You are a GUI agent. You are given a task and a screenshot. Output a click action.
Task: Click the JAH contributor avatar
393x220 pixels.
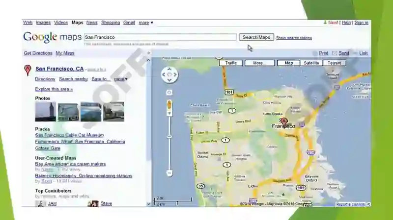click(40, 203)
